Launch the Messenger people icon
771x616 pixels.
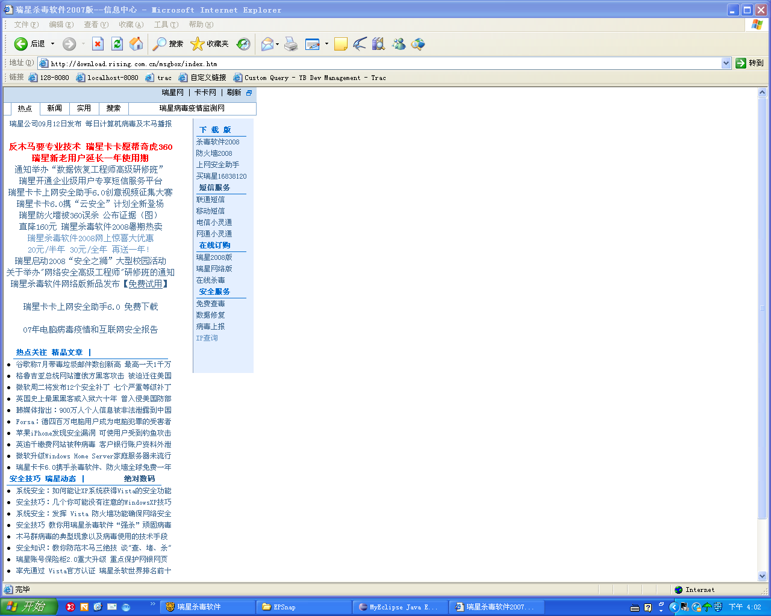(398, 44)
